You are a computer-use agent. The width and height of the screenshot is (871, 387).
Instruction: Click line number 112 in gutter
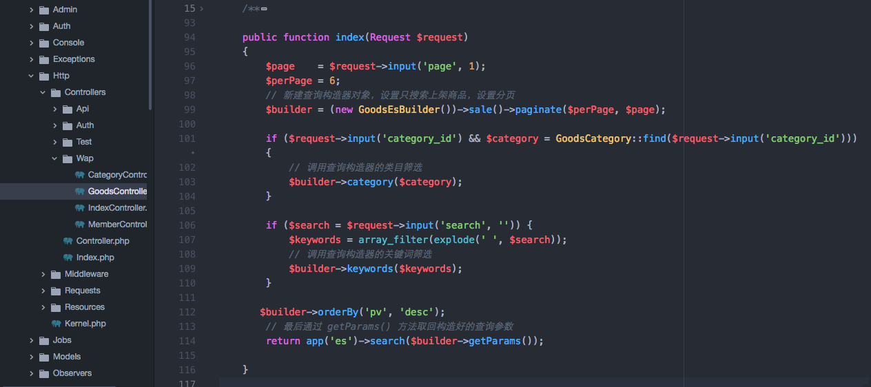187,312
